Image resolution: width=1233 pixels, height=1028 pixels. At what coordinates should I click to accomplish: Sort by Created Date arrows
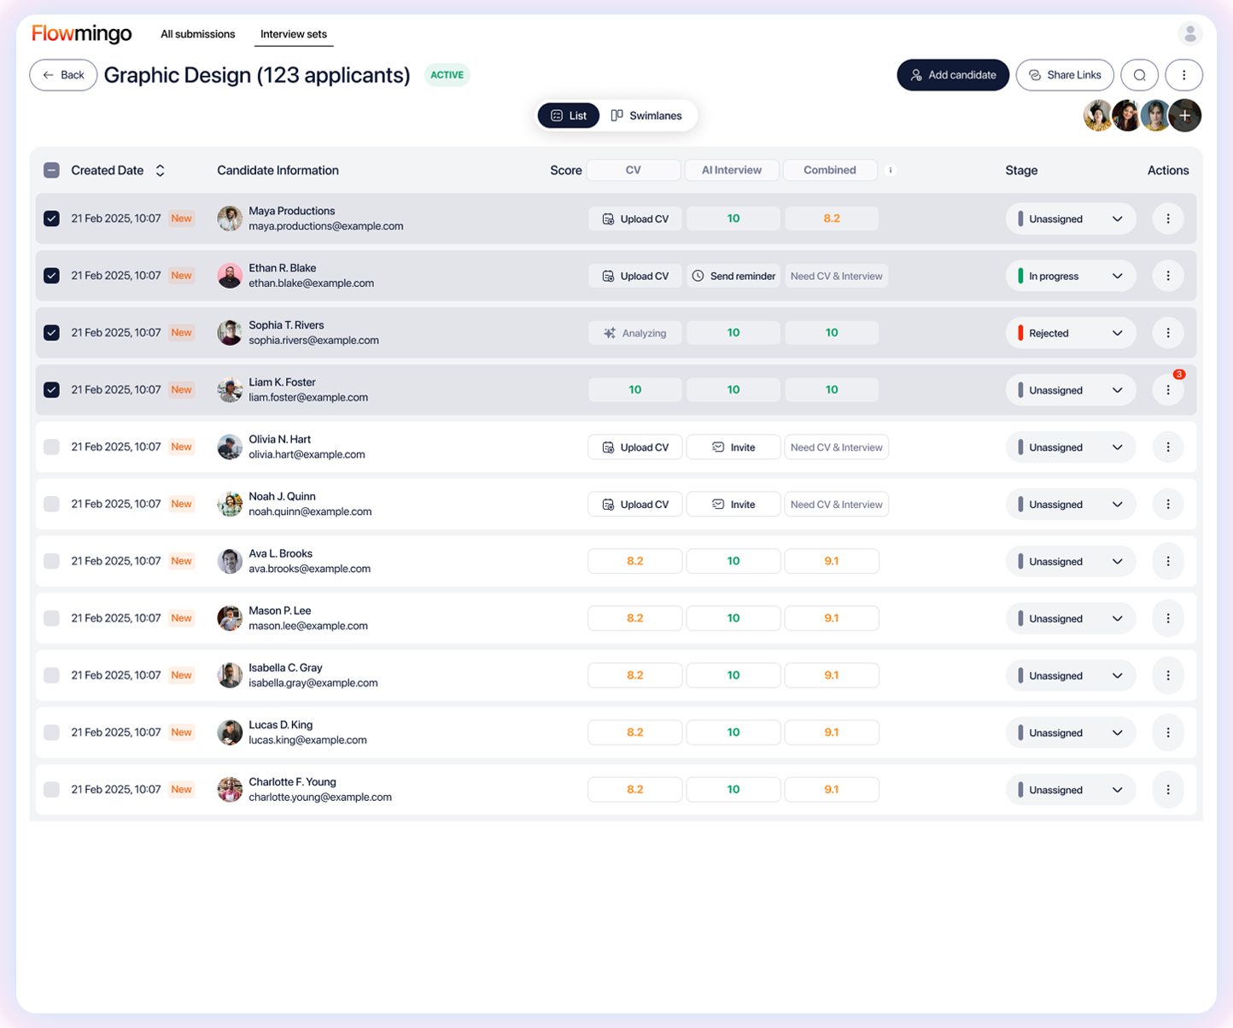point(160,171)
